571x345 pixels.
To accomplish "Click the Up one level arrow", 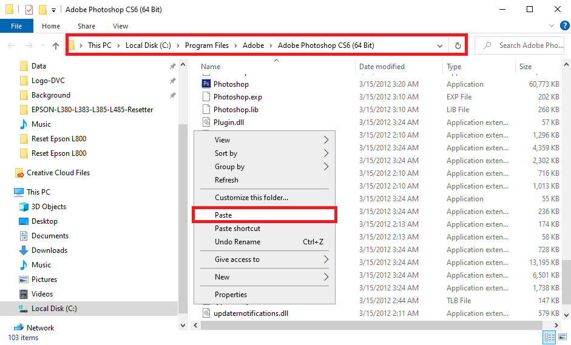I will point(56,45).
